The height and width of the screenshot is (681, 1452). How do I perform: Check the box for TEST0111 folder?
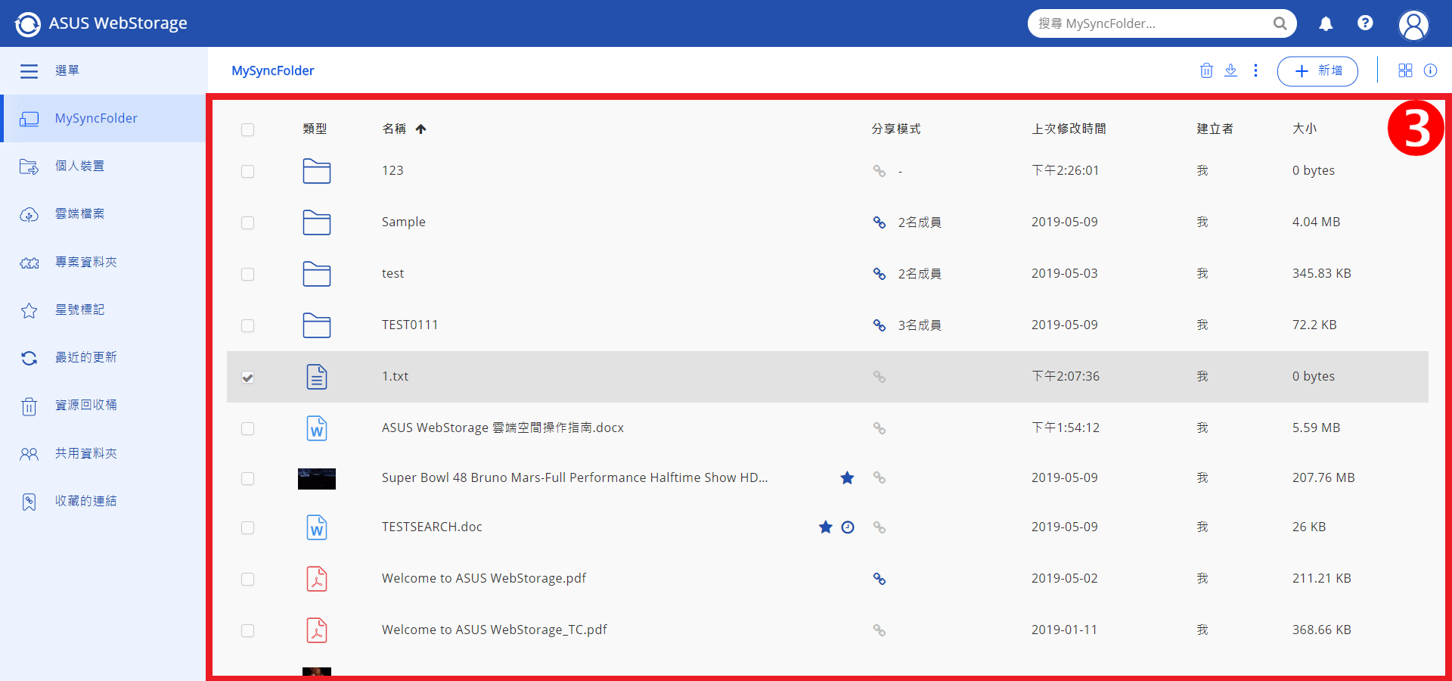pos(247,326)
